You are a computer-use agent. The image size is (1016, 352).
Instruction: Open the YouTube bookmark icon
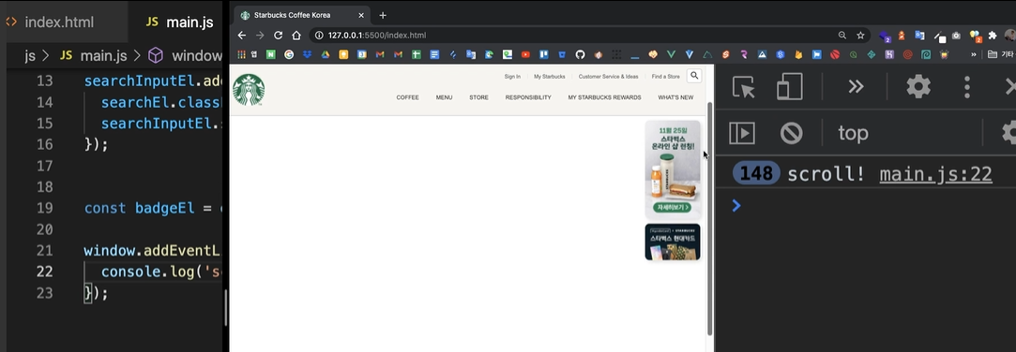click(x=525, y=55)
